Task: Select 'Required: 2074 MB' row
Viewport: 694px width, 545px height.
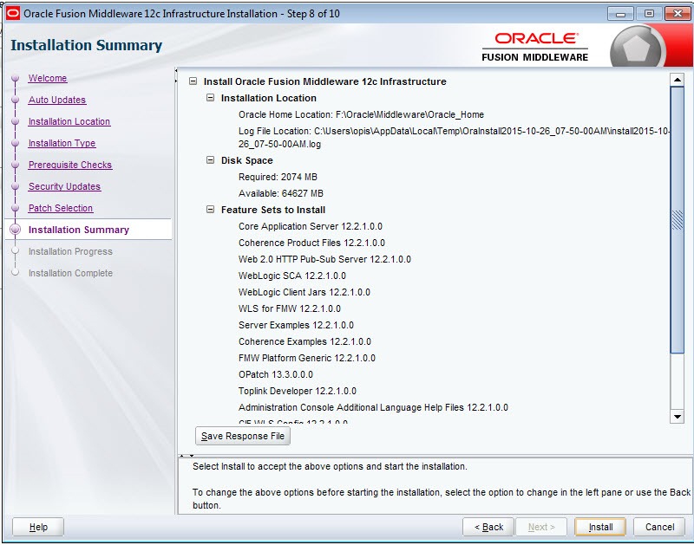Action: tap(278, 177)
